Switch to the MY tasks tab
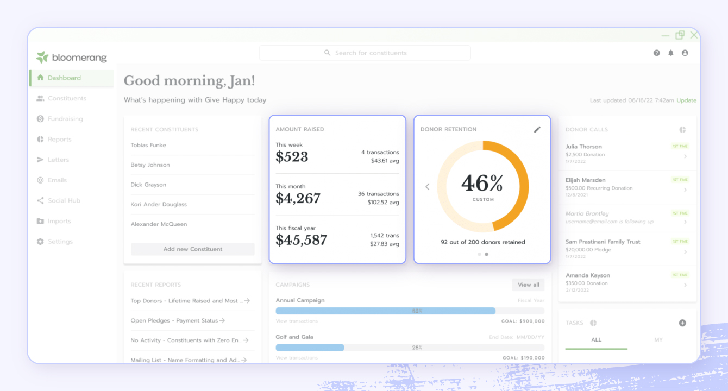The width and height of the screenshot is (728, 391). coord(658,340)
